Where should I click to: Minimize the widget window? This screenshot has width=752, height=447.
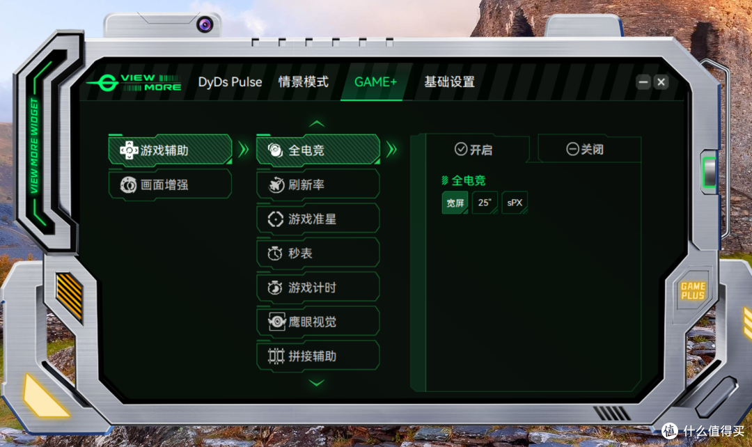click(643, 82)
